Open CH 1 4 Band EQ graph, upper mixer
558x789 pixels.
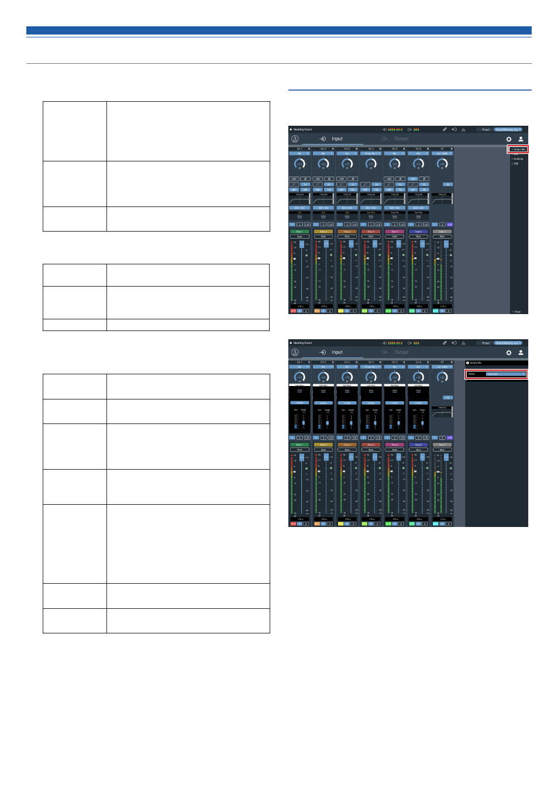[x=299, y=199]
